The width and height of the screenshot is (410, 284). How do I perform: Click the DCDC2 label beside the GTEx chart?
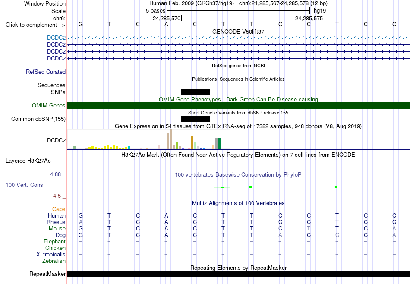pyautogui.click(x=56, y=140)
